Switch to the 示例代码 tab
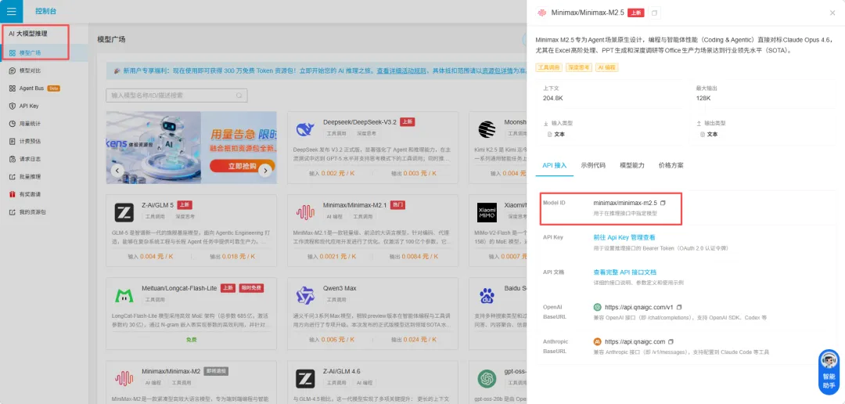 tap(593, 165)
